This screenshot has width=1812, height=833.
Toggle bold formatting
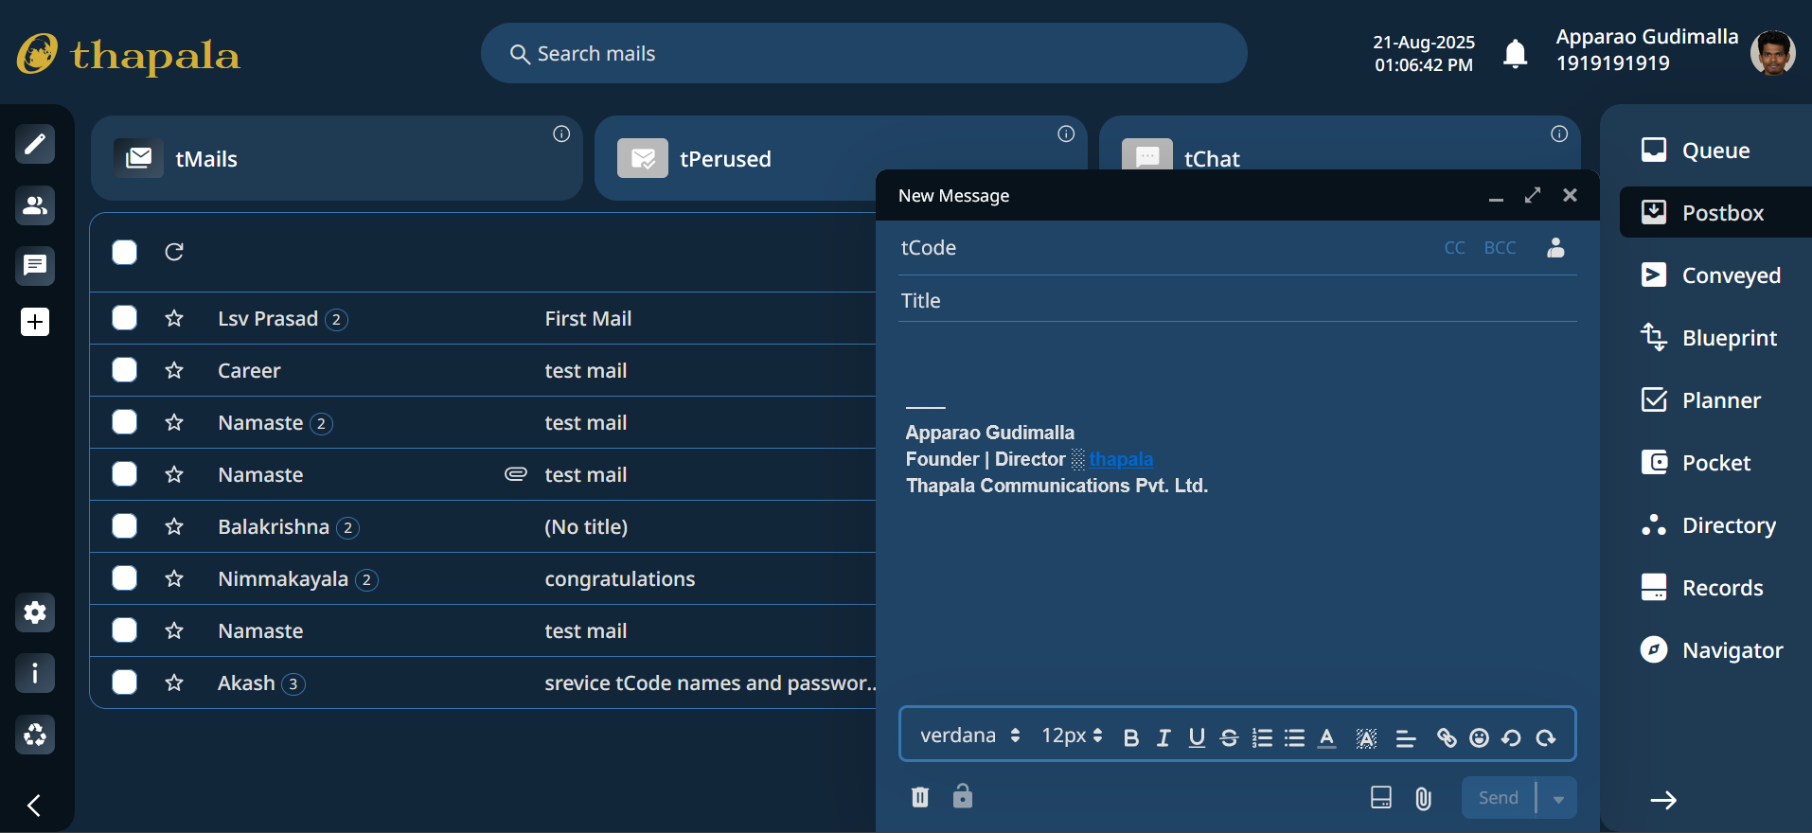pyautogui.click(x=1130, y=738)
